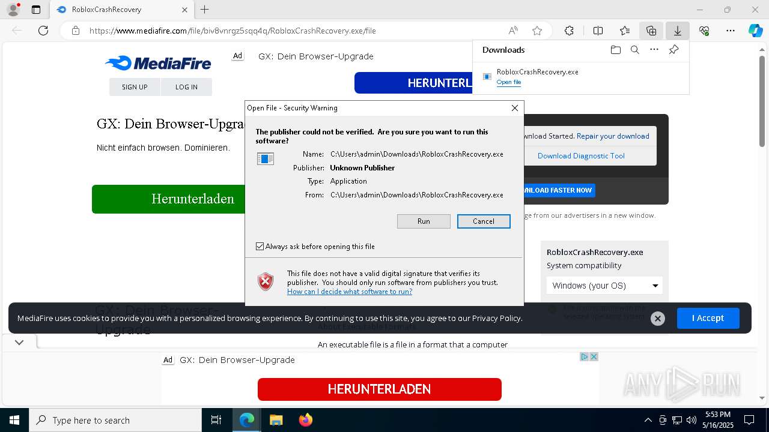Viewport: 769px width, 432px height.
Task: Launch the Copilot sidebar icon
Action: coord(755,31)
